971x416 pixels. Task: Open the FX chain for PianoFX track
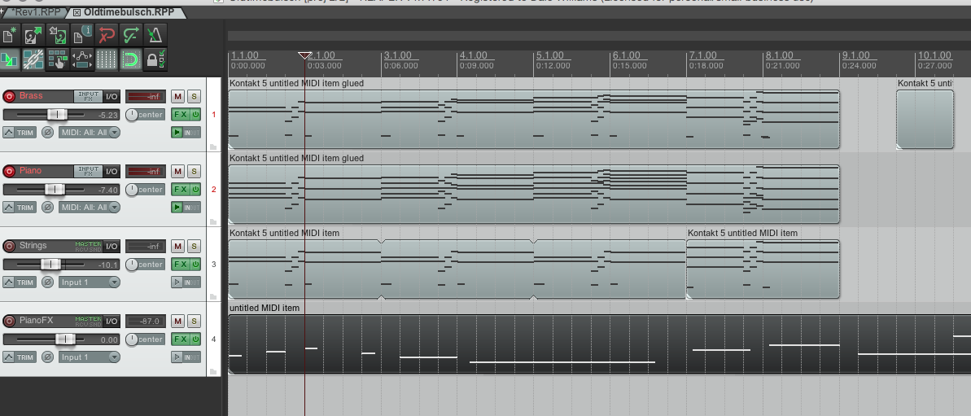pyautogui.click(x=180, y=339)
